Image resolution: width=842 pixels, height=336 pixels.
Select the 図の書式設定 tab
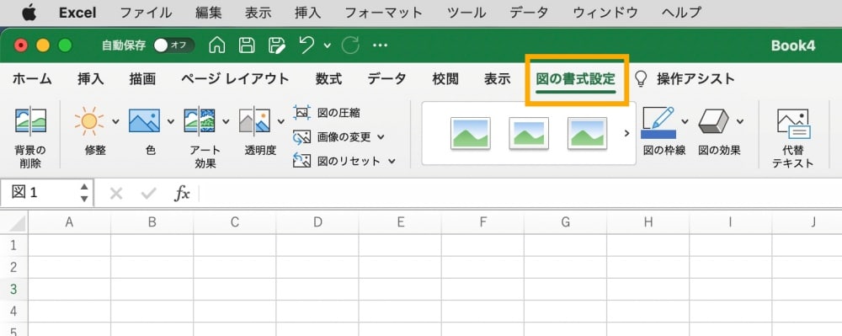point(576,79)
